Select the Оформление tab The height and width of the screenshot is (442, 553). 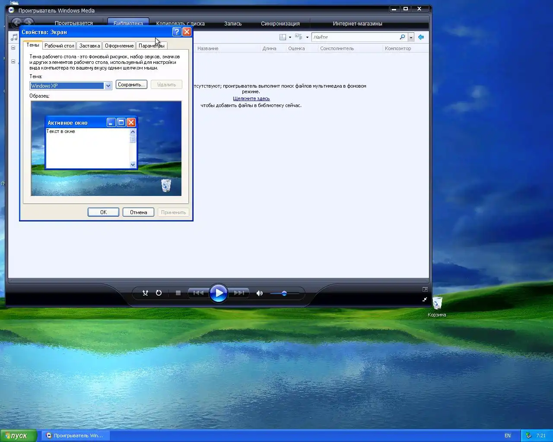point(119,46)
